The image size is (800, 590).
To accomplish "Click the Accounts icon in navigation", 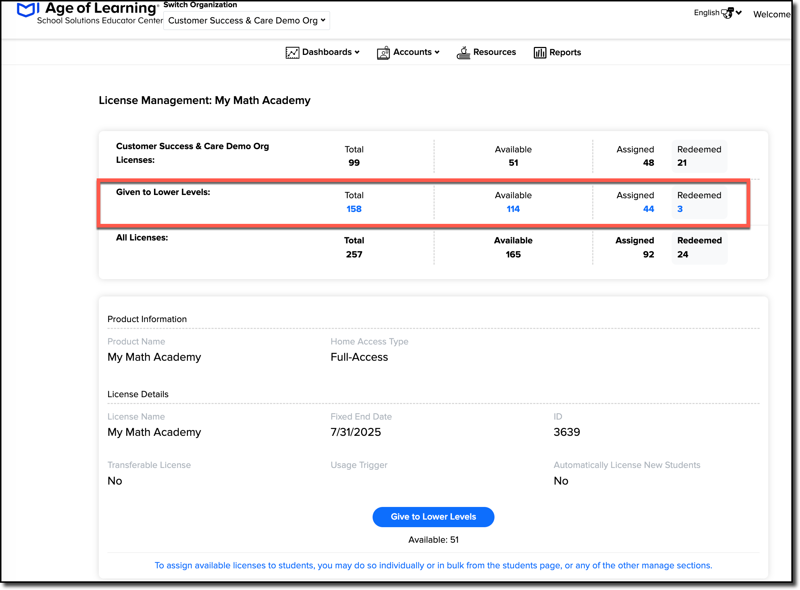I will pyautogui.click(x=383, y=53).
